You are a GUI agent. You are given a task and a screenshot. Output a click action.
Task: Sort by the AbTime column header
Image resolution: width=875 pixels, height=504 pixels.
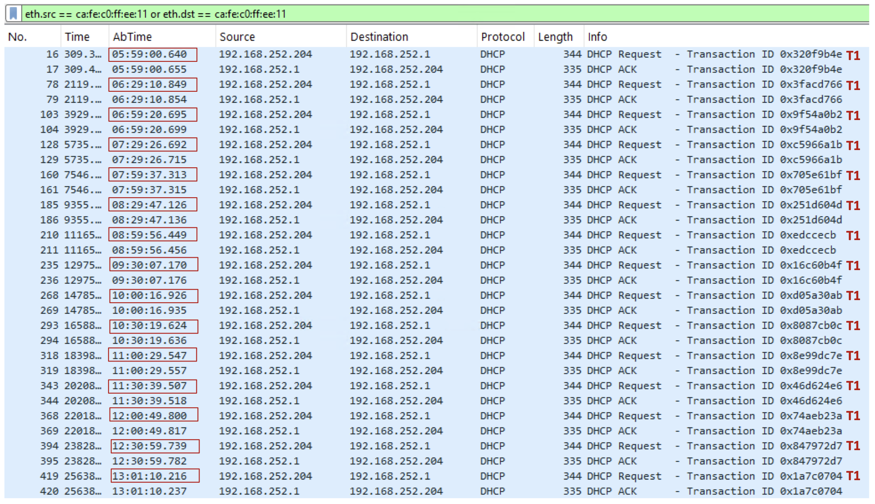point(162,37)
